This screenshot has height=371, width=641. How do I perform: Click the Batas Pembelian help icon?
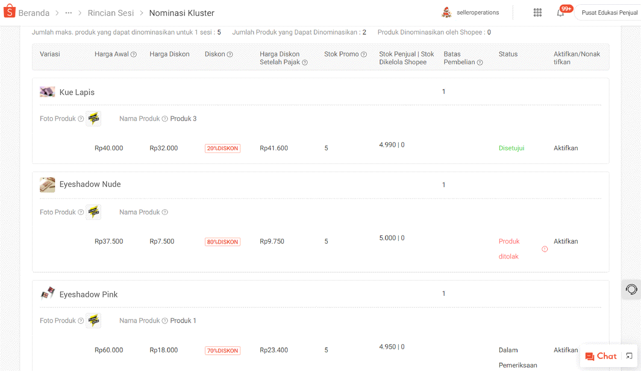(x=479, y=62)
